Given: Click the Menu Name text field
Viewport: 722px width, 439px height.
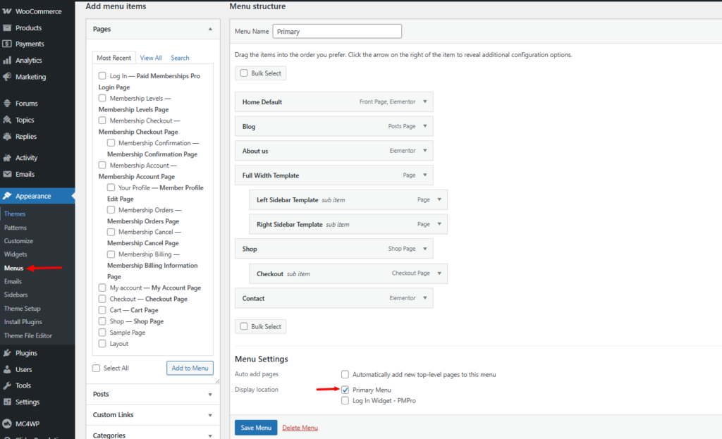Looking at the screenshot, I should [337, 32].
